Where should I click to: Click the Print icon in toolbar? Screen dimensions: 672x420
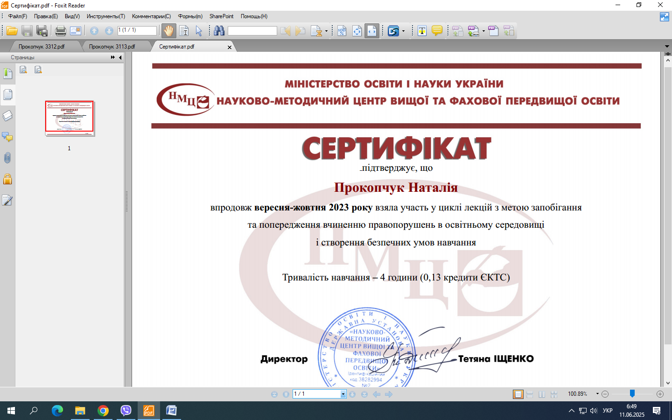point(60,31)
